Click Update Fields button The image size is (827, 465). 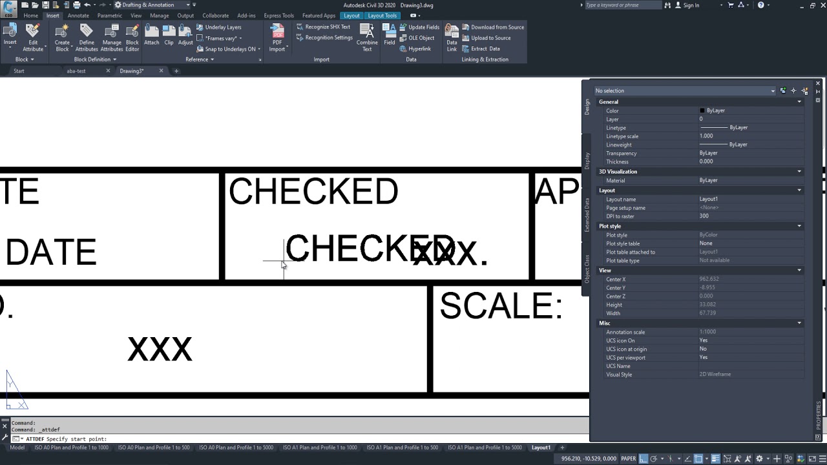pyautogui.click(x=419, y=27)
